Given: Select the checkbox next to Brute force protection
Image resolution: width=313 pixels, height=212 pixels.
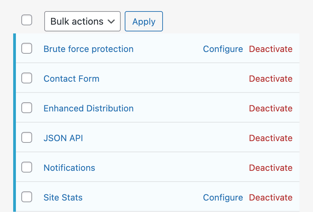Looking at the screenshot, I should pos(27,48).
